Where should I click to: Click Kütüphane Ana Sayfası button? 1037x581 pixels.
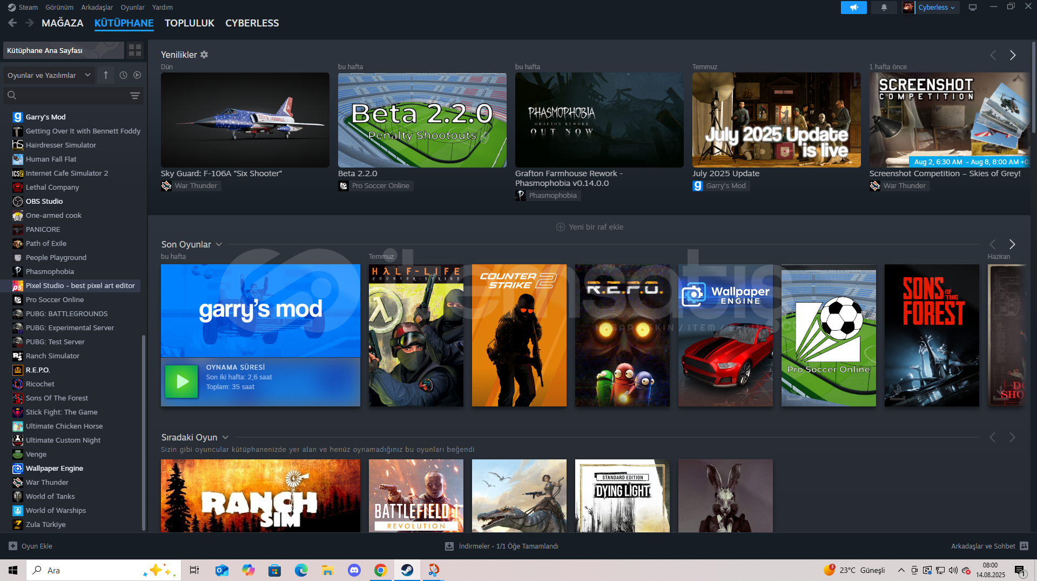pos(63,50)
